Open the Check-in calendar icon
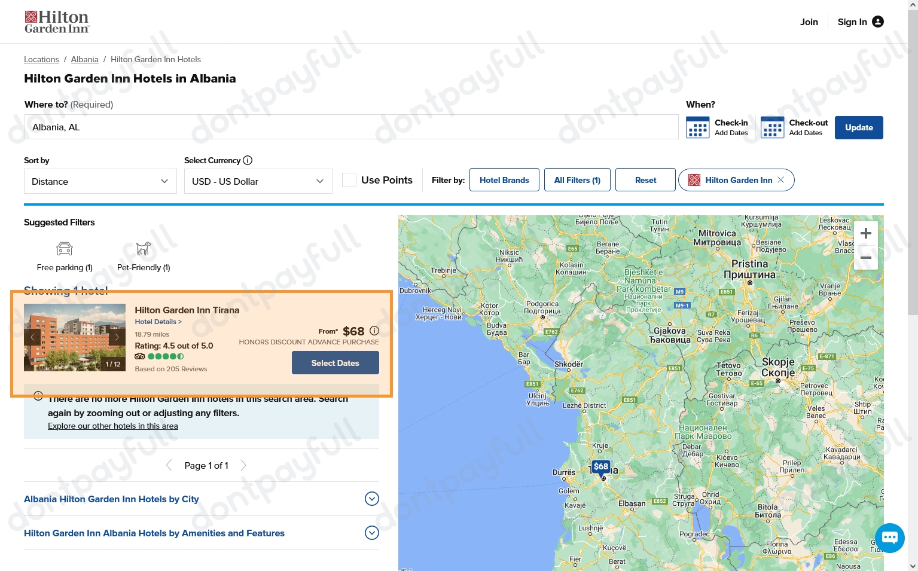The width and height of the screenshot is (918, 571). [697, 127]
